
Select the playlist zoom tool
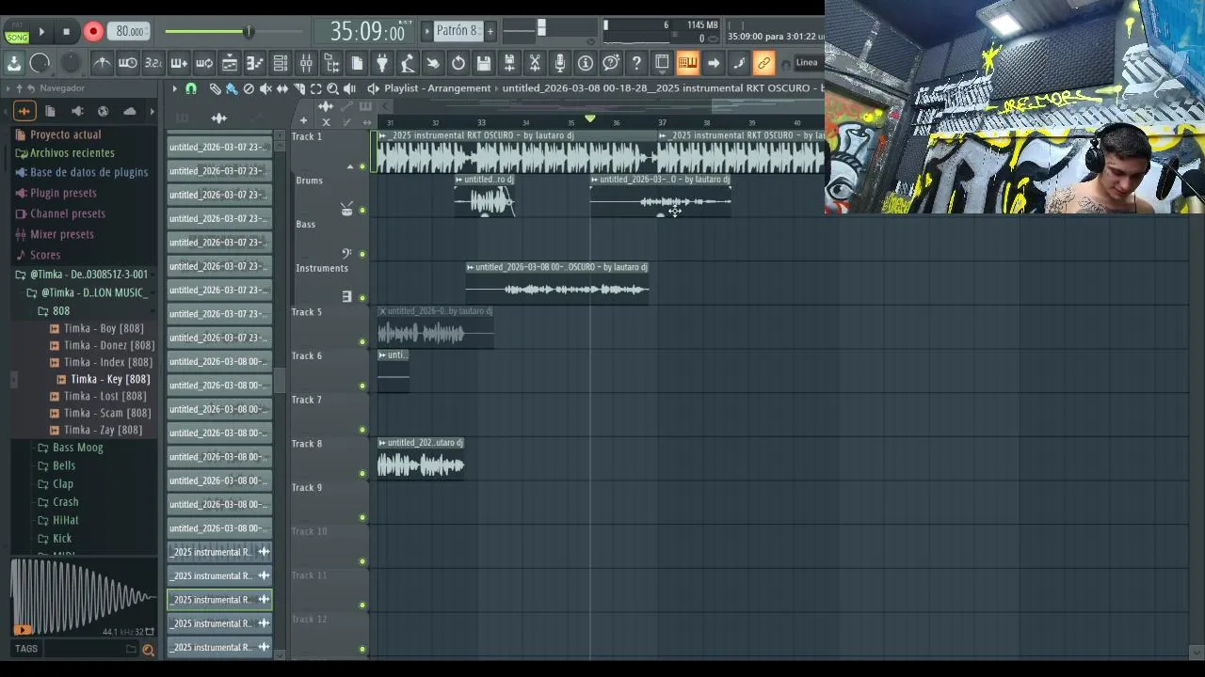click(333, 88)
